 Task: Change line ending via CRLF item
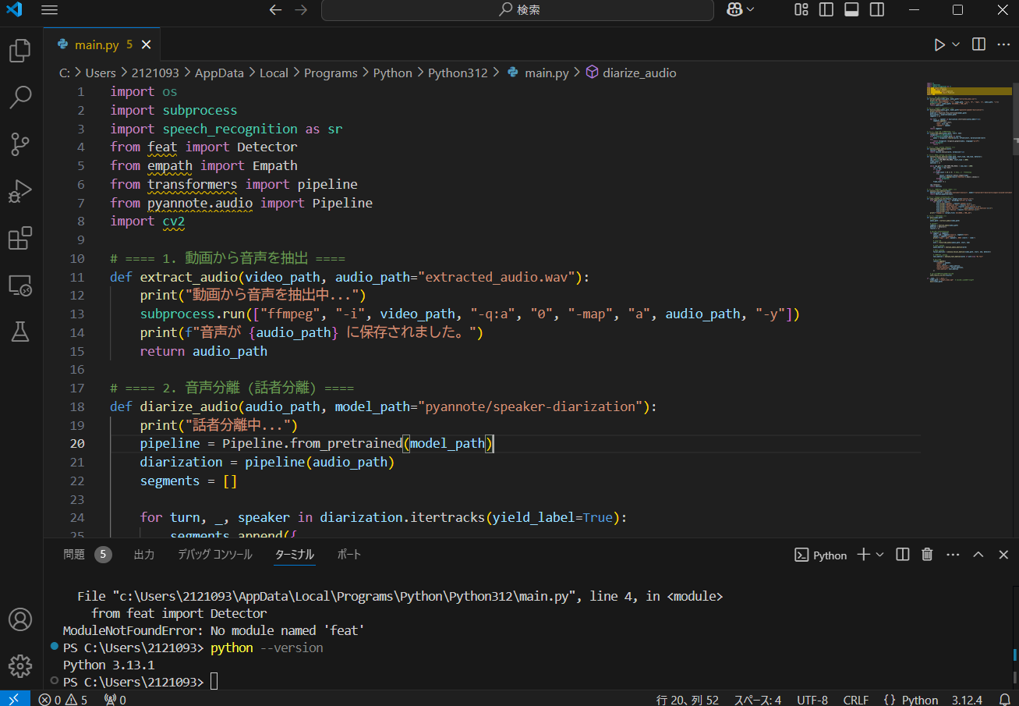pos(856,700)
